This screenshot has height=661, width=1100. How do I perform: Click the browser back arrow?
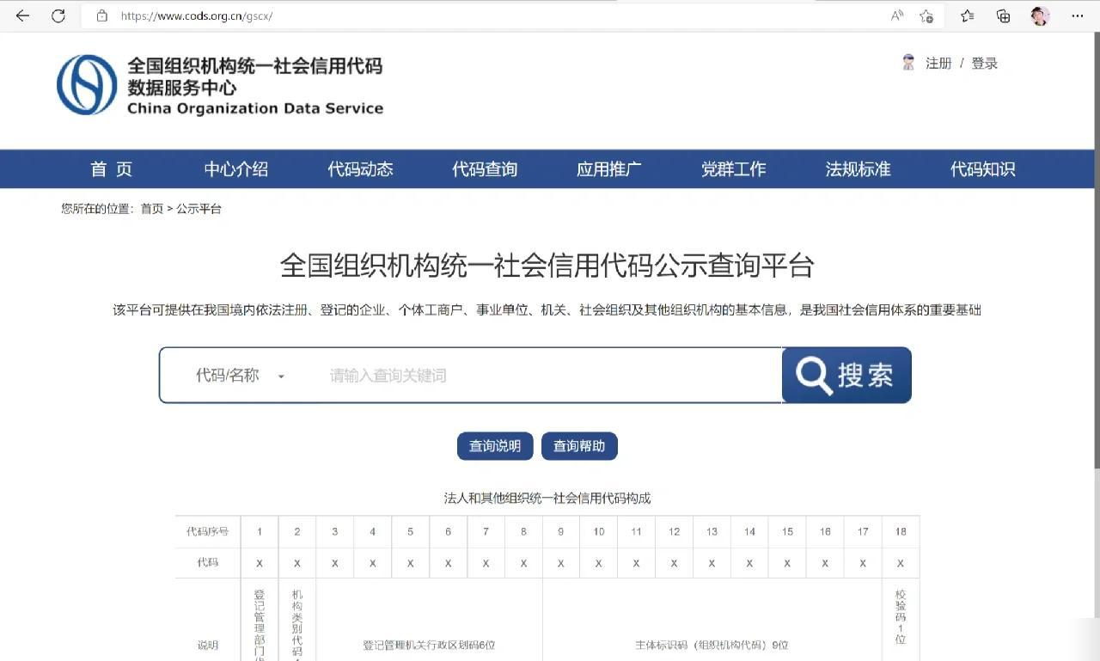coord(22,15)
